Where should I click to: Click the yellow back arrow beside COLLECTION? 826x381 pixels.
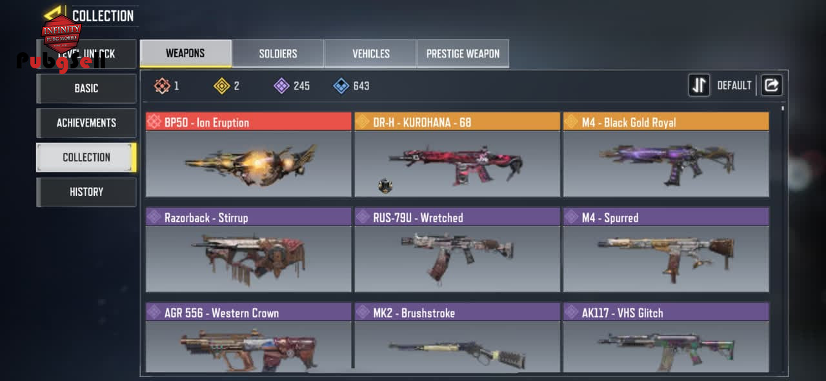55,14
